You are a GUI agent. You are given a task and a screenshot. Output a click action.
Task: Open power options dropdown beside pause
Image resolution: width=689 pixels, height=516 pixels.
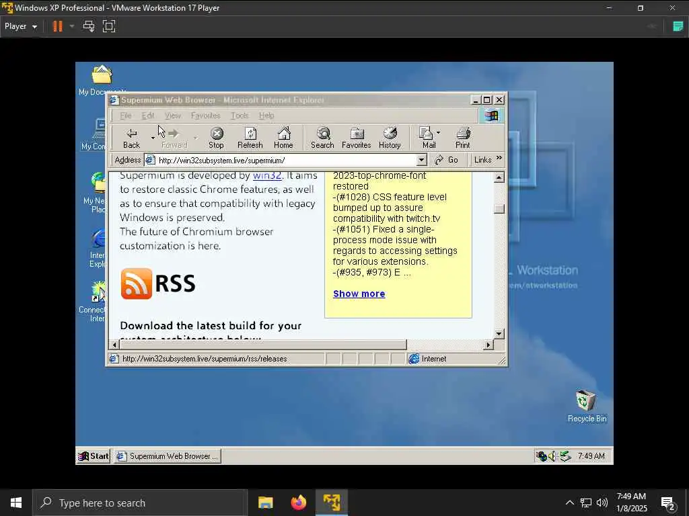point(71,26)
